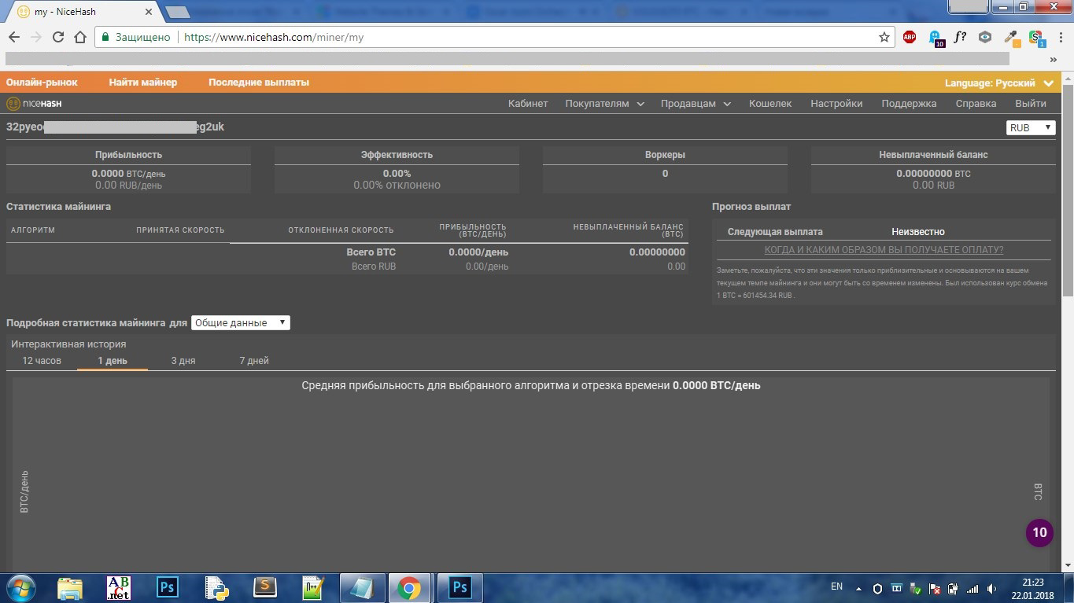
Task: Open Notepad++ from the taskbar
Action: pyautogui.click(x=314, y=587)
